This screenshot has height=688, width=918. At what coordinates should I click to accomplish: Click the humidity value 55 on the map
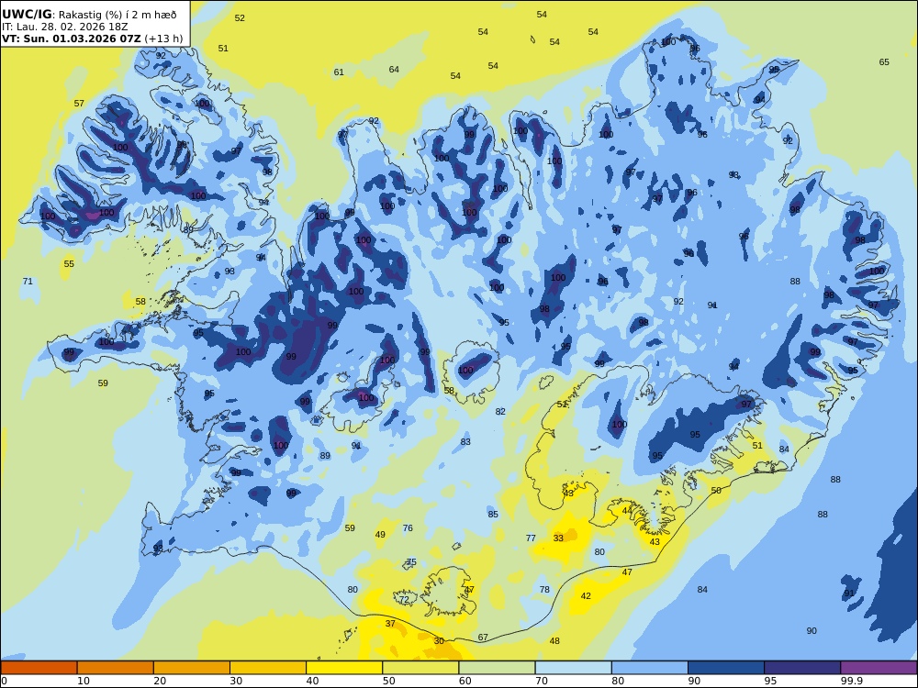point(69,264)
